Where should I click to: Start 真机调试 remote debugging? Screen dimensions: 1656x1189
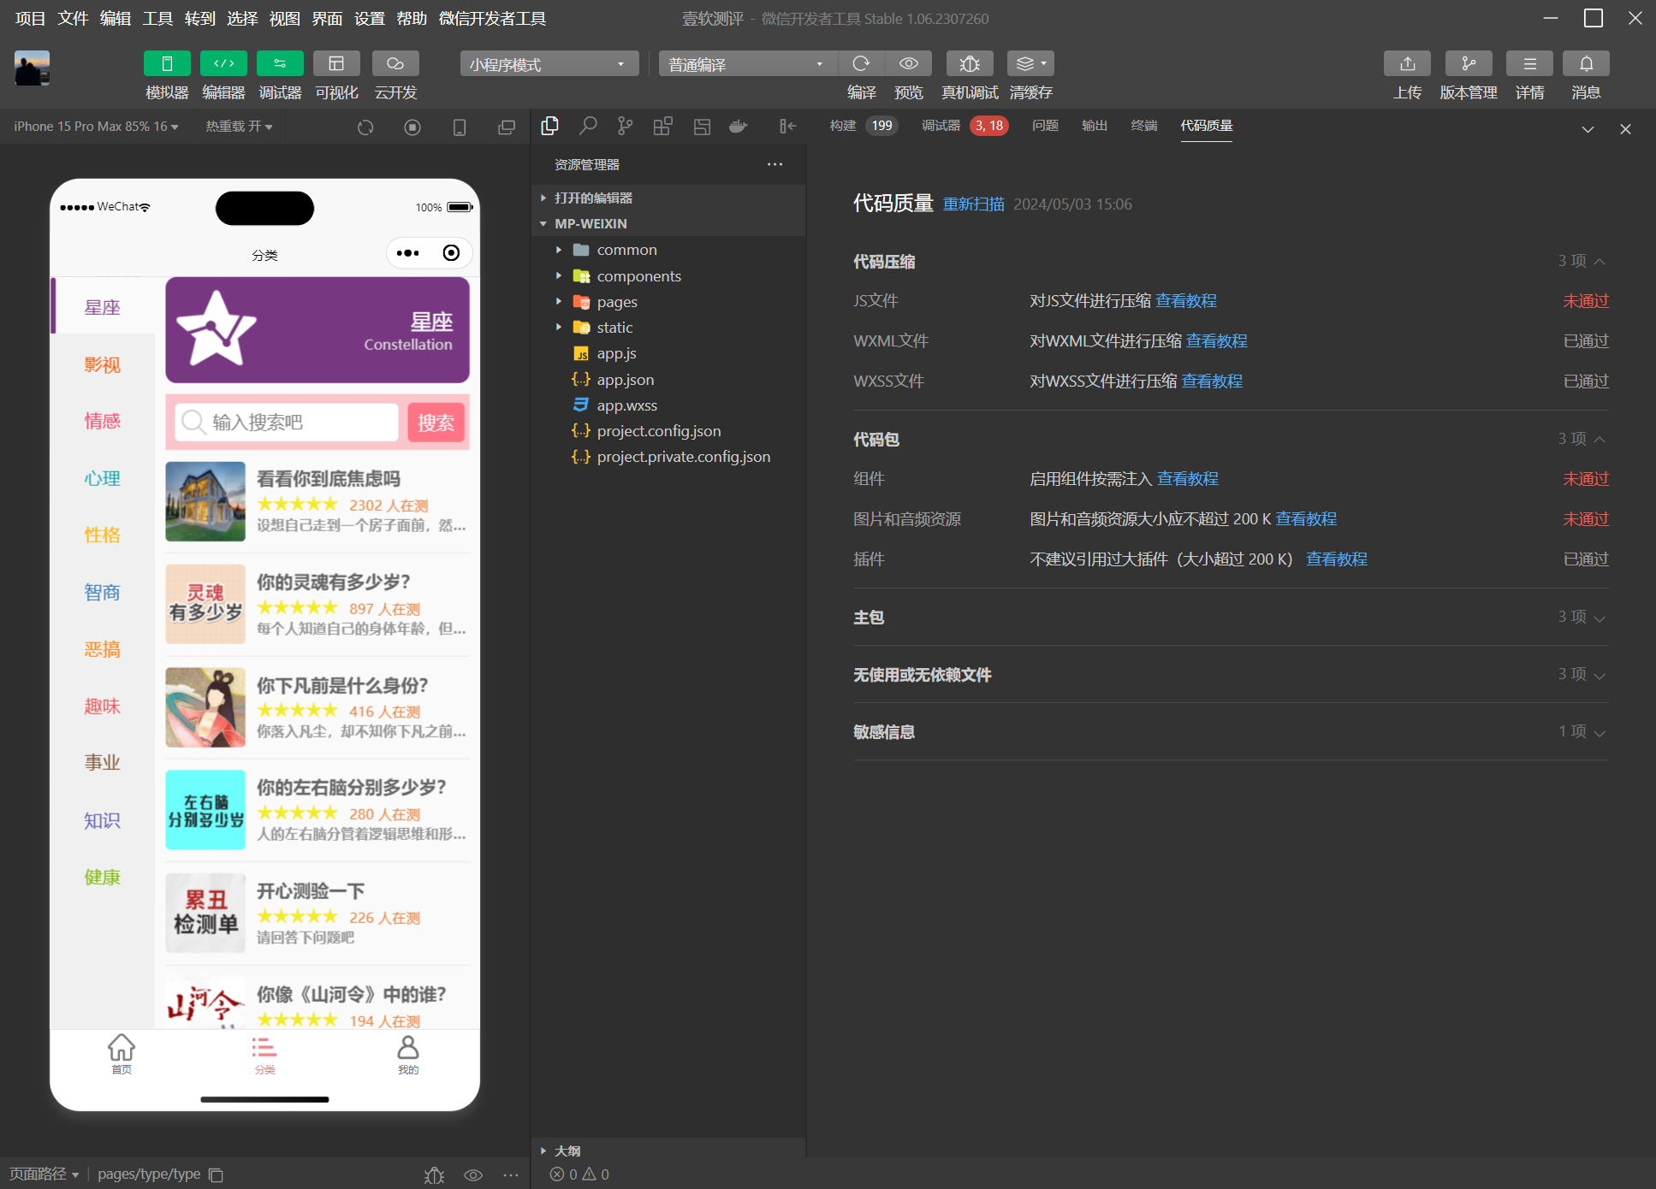pos(969,63)
